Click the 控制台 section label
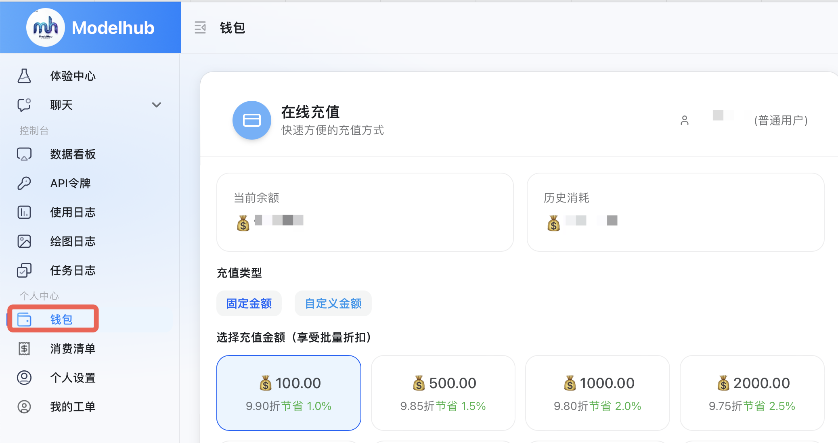838x443 pixels. [34, 131]
